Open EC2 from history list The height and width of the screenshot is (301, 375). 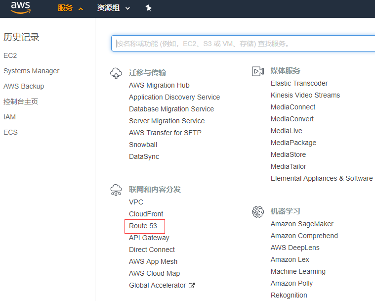[10, 55]
